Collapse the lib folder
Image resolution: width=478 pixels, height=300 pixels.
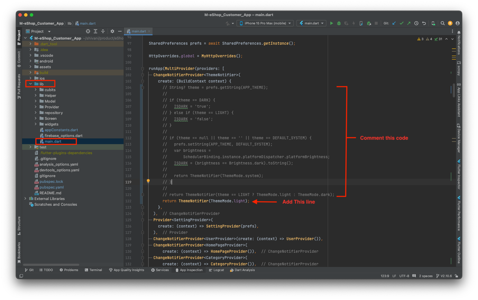pos(30,84)
